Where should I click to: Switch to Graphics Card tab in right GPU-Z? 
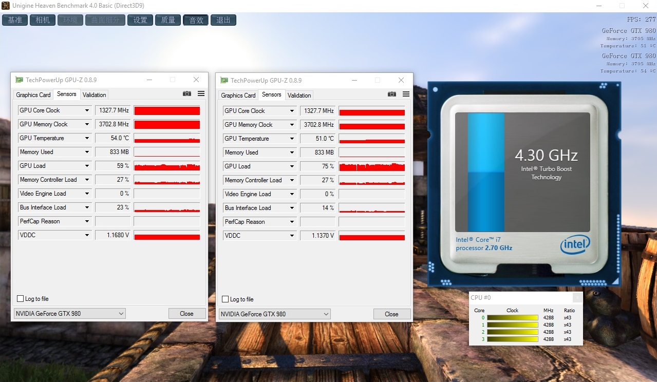pyautogui.click(x=238, y=95)
